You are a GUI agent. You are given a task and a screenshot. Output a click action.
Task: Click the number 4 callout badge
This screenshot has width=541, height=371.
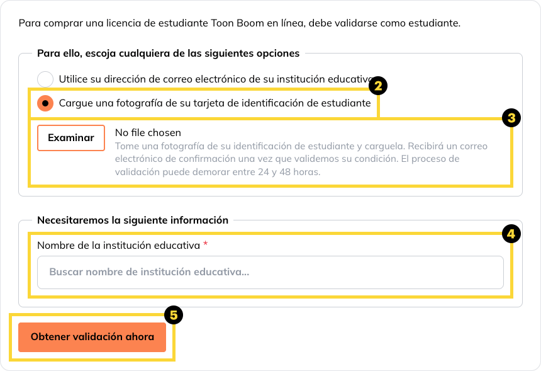(x=511, y=234)
